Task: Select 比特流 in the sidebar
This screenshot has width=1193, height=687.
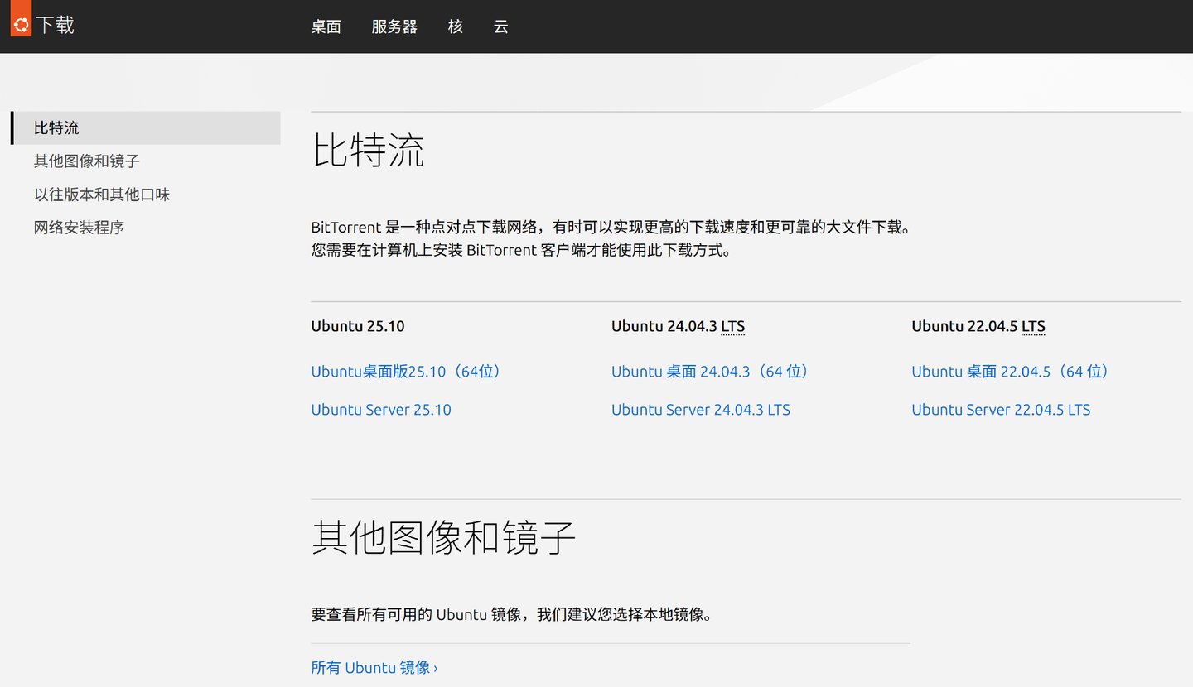Action: [x=56, y=127]
